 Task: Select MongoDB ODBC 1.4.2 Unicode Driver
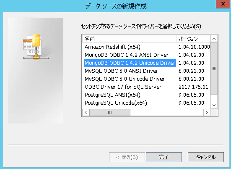pos(130,63)
